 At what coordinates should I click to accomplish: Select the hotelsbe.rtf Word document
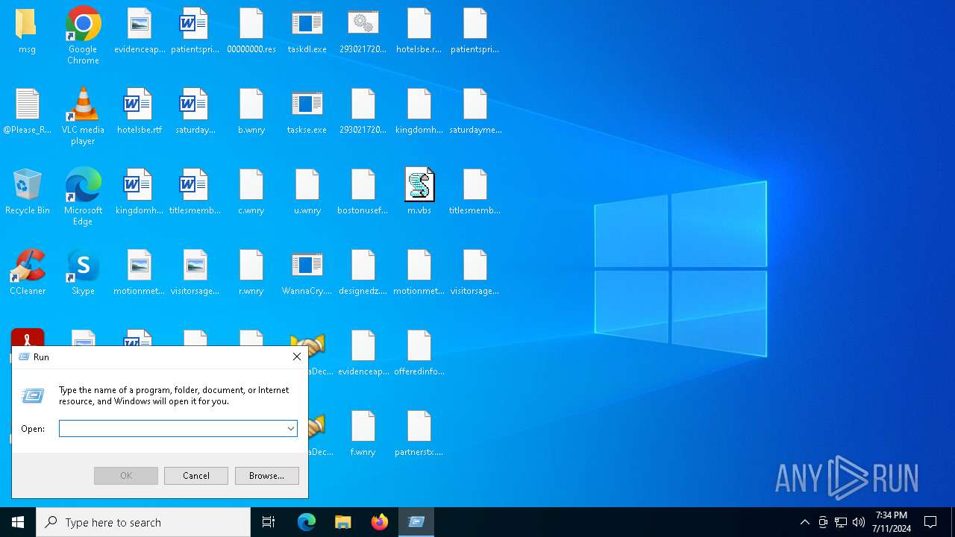(x=140, y=110)
